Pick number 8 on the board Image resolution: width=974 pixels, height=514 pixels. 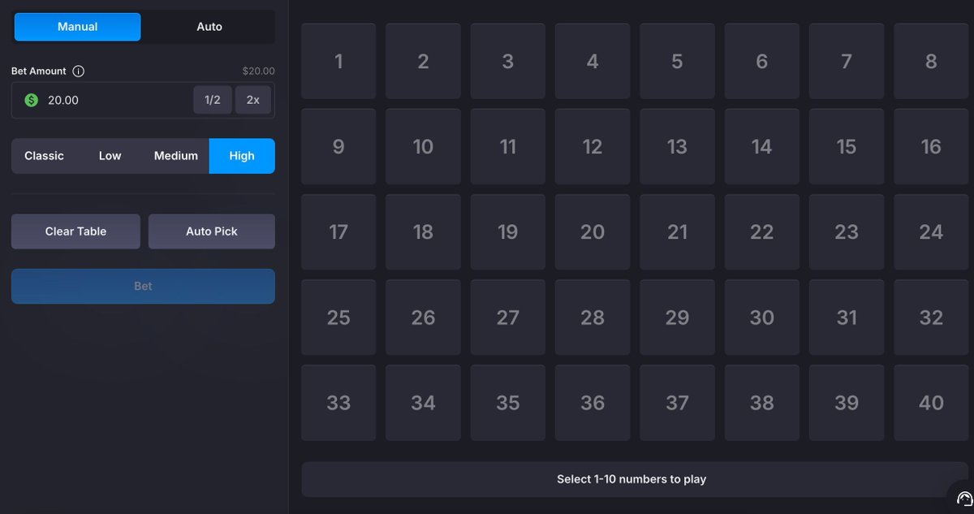[x=931, y=62]
